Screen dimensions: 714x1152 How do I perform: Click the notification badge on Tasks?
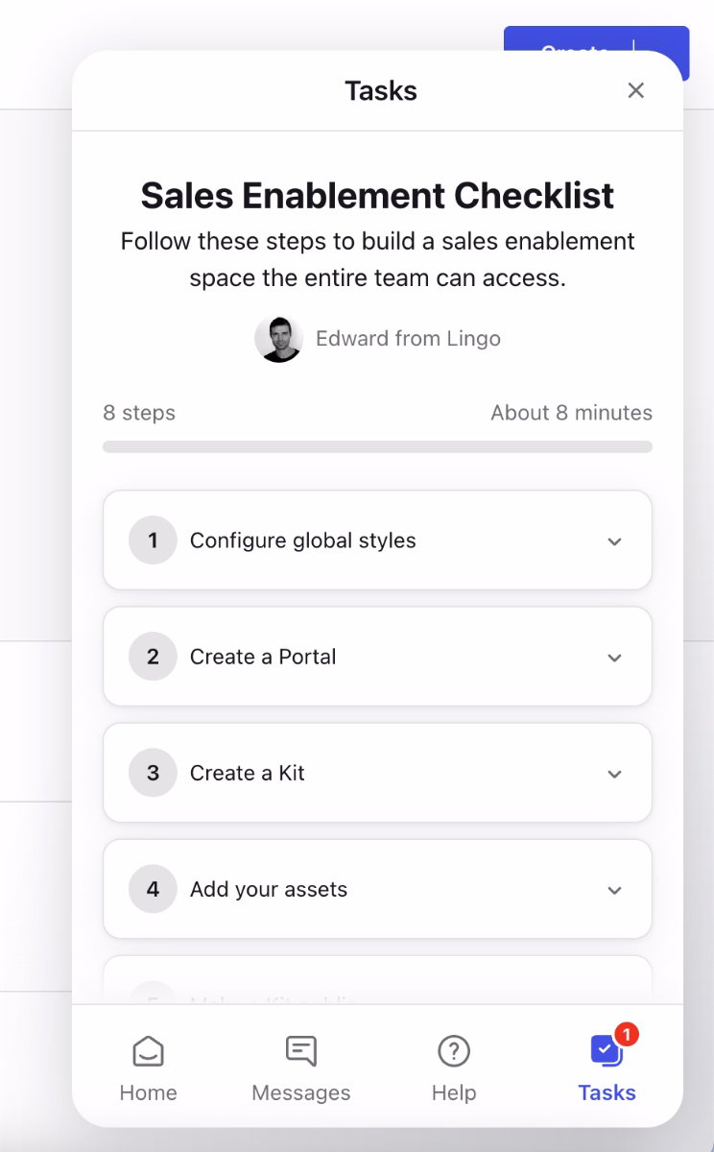[626, 1035]
